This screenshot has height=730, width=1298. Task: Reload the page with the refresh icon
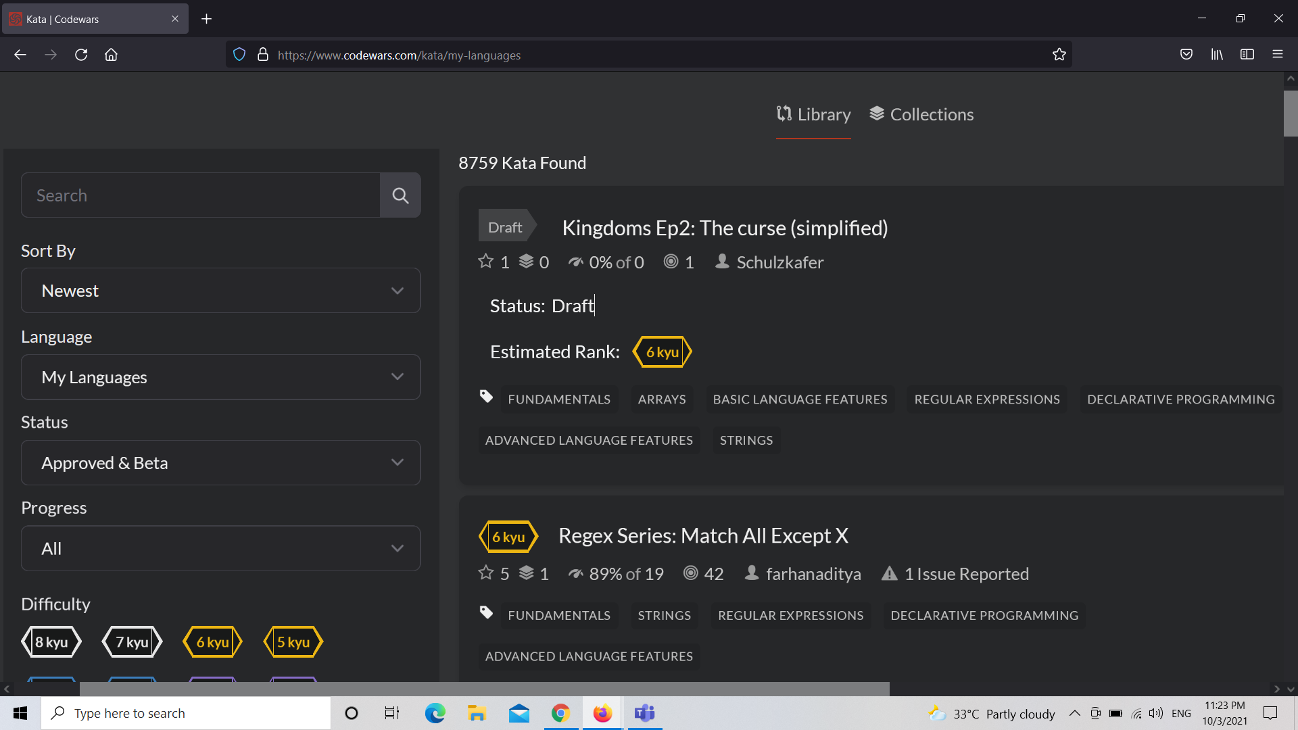[80, 55]
